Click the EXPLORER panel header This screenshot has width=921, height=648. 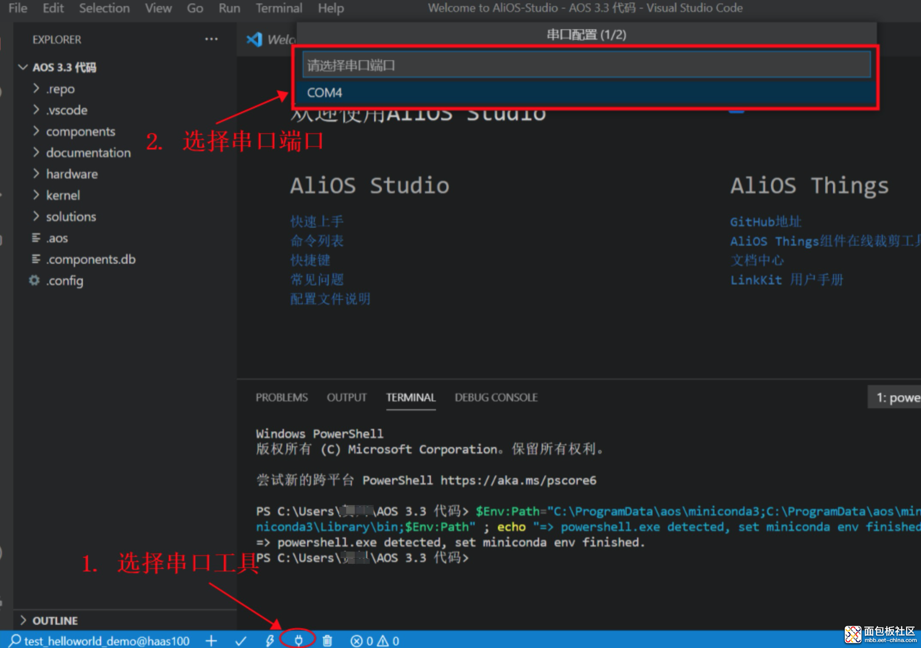click(x=57, y=40)
